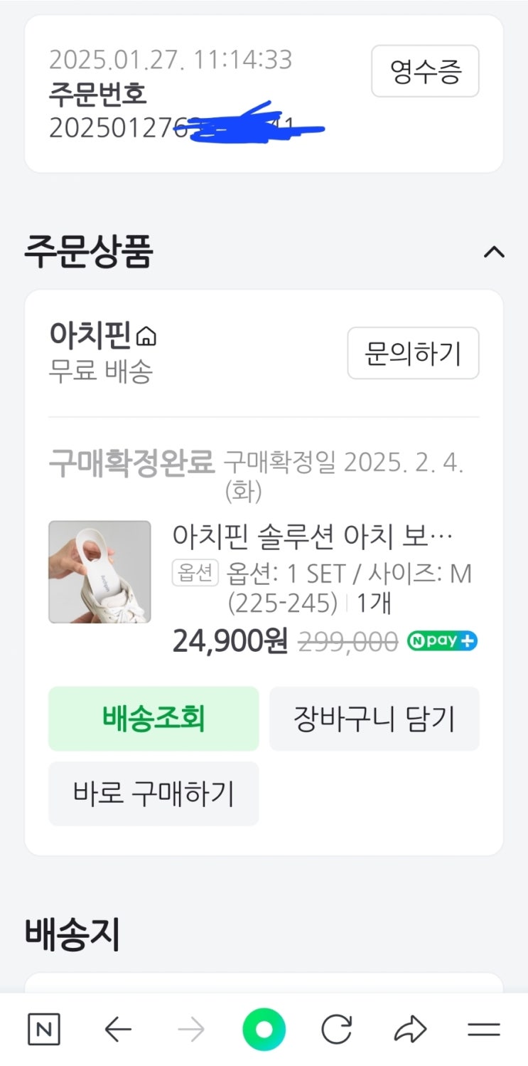528x1066 pixels.
Task: Tap the 옵션 badge label
Action: pos(195,574)
